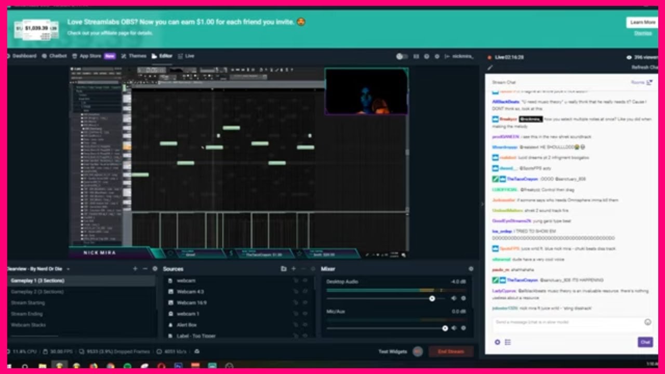The image size is (665, 374).
Task: Adjust the Mic/Aux volume slider
Action: pyautogui.click(x=385, y=328)
